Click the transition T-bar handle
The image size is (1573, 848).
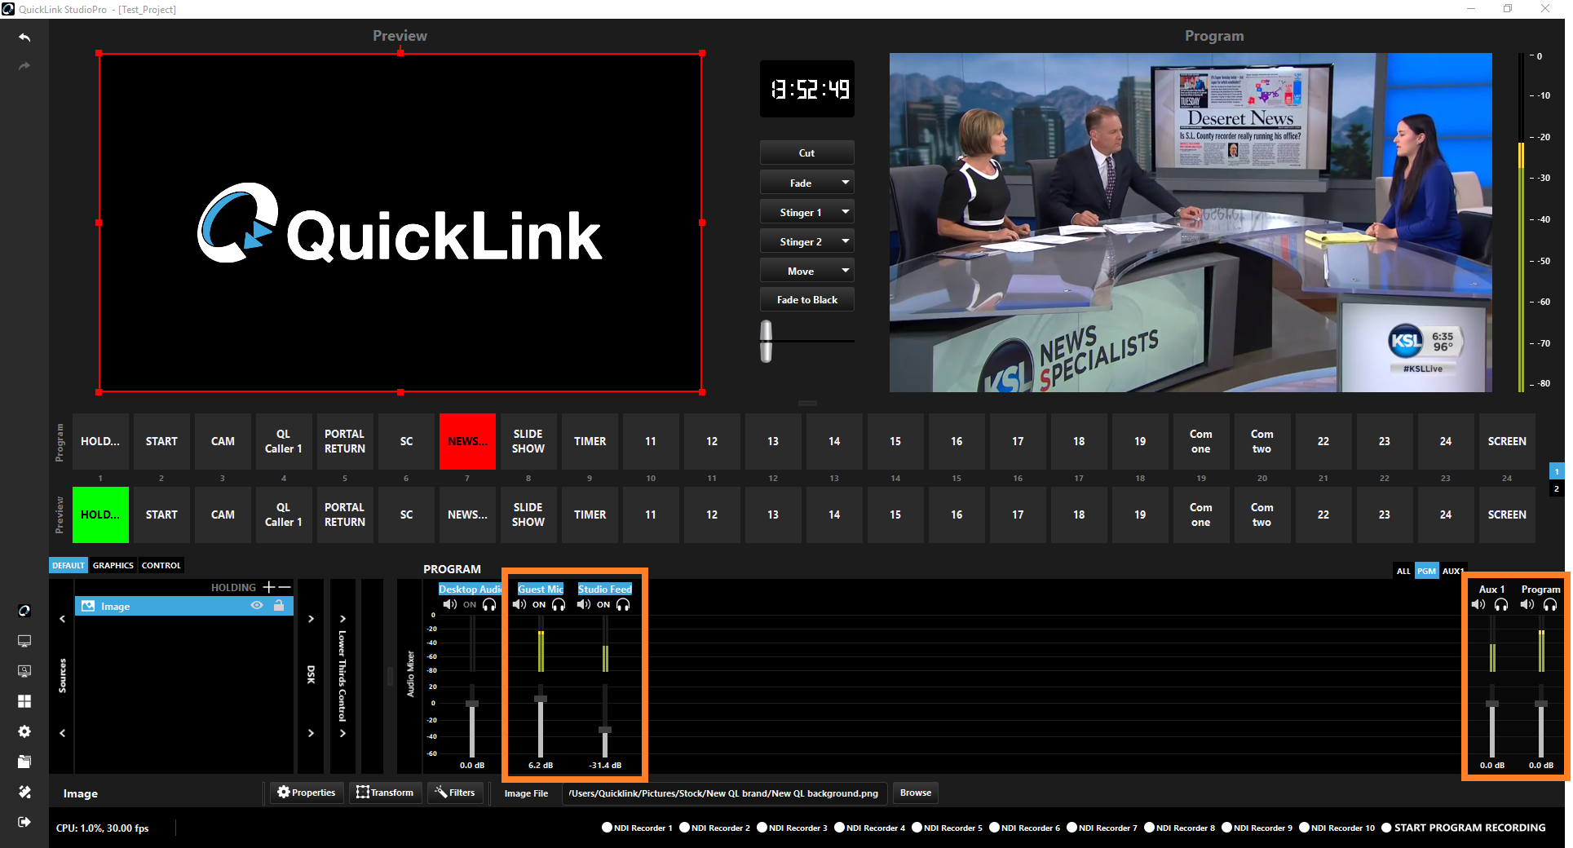tap(767, 341)
